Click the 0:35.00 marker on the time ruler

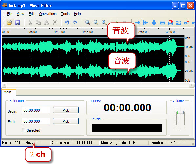32,32
